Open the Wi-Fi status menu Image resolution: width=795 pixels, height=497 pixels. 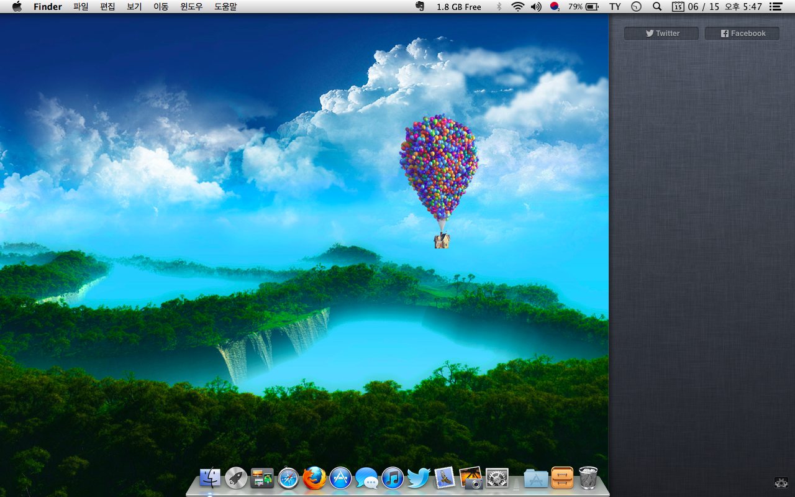[518, 7]
